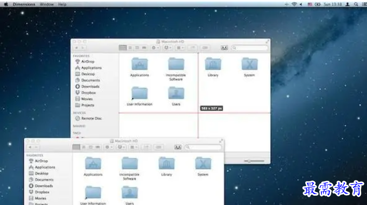The image size is (367, 205).
Task: Open the Apple menu
Action: click(6, 4)
